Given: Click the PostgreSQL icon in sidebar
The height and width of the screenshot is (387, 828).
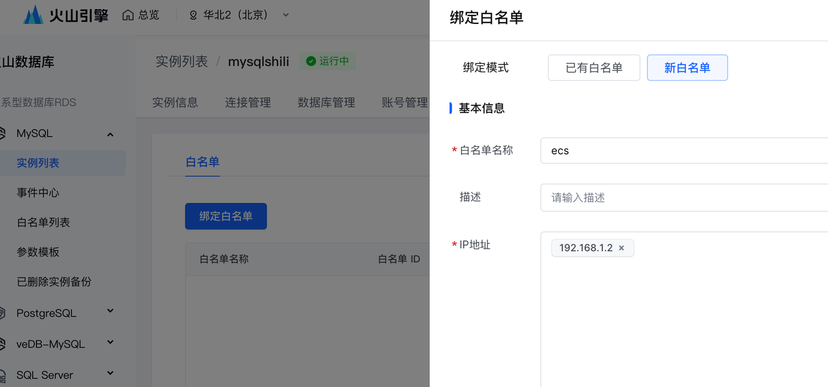Looking at the screenshot, I should point(3,313).
